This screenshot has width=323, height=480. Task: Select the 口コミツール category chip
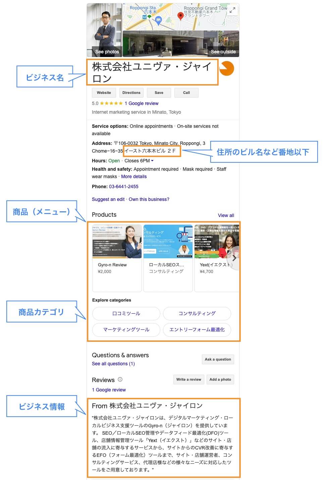coord(126,314)
